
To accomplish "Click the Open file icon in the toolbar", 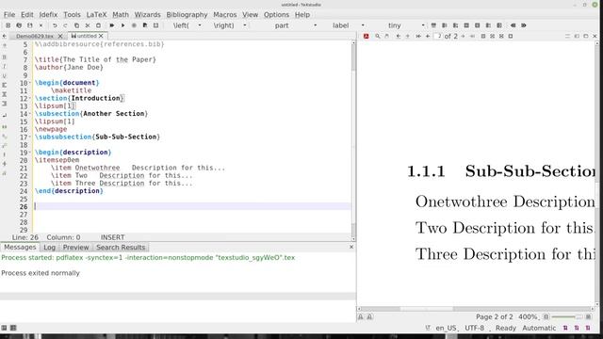I will point(19,25).
